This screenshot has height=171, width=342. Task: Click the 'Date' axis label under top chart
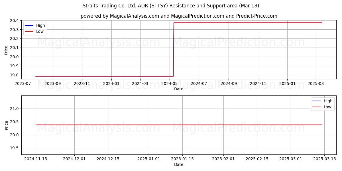179,89
